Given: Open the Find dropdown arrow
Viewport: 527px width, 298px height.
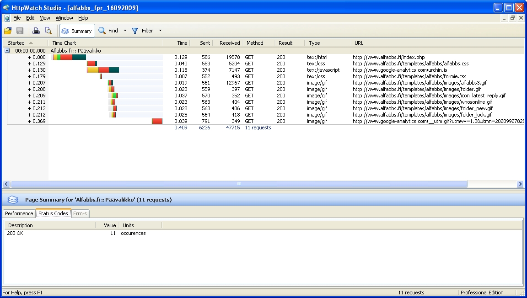Looking at the screenshot, I should click(125, 31).
